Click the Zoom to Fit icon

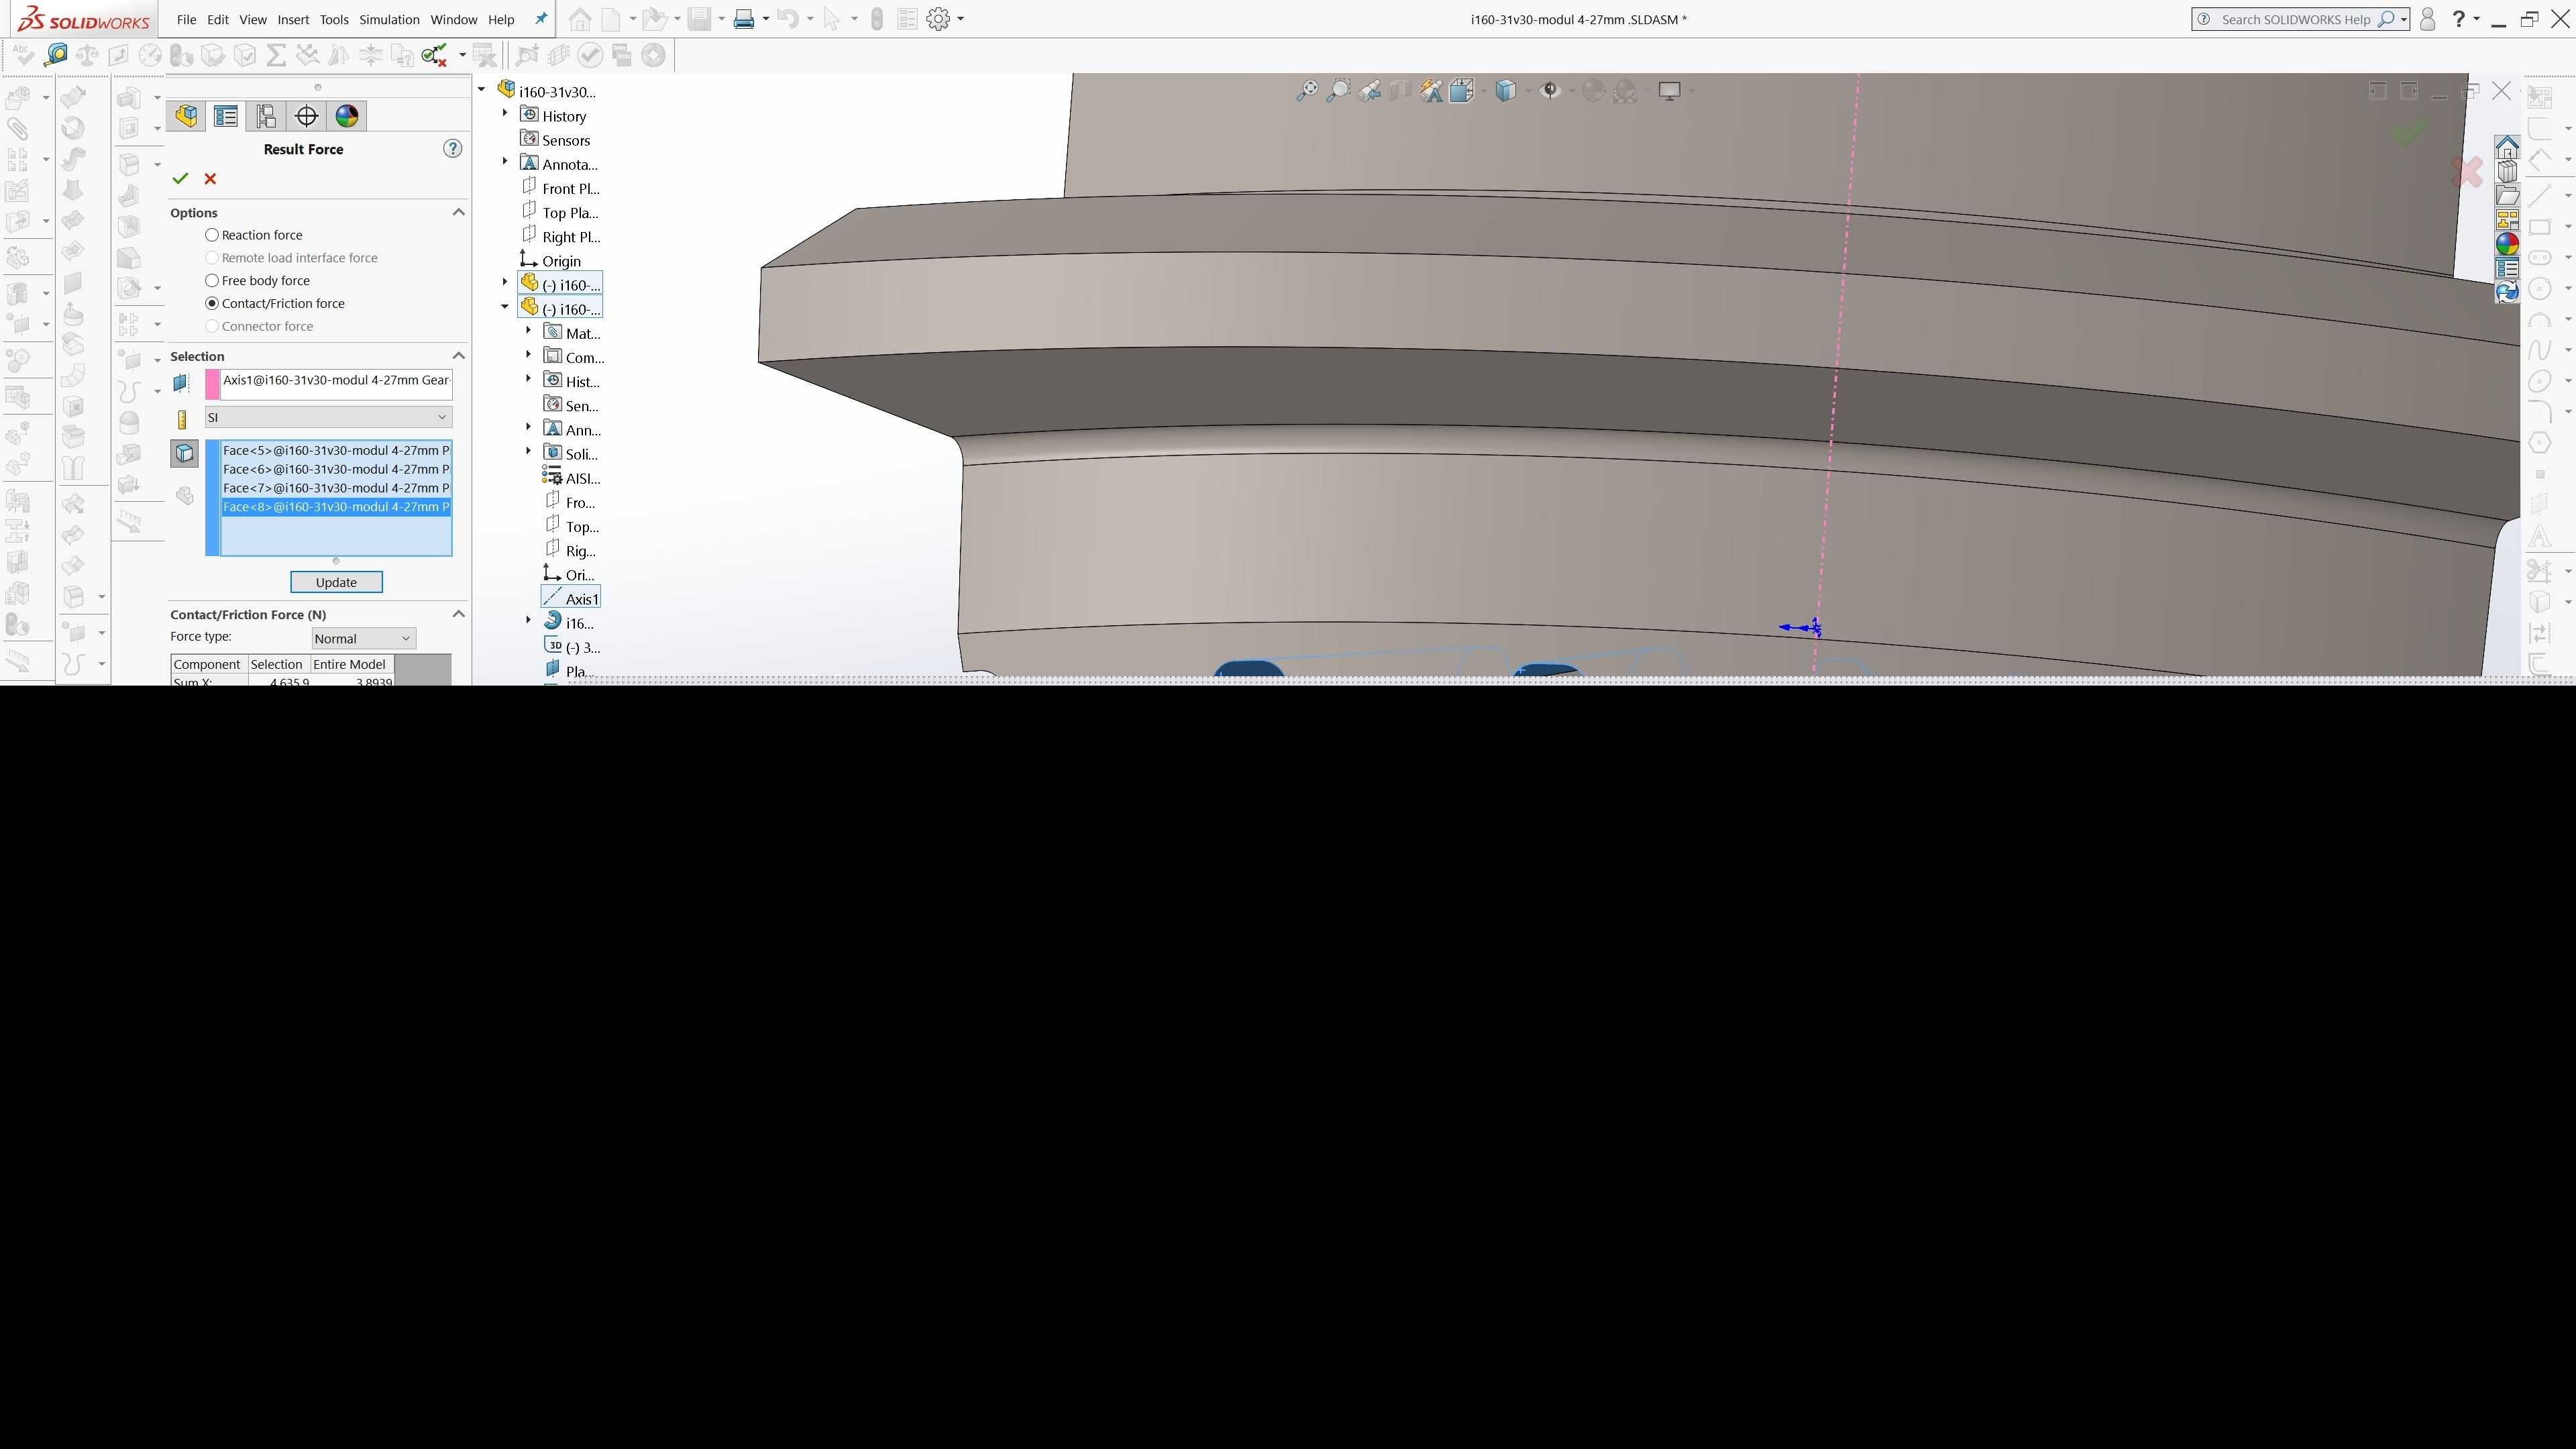coord(1307,91)
